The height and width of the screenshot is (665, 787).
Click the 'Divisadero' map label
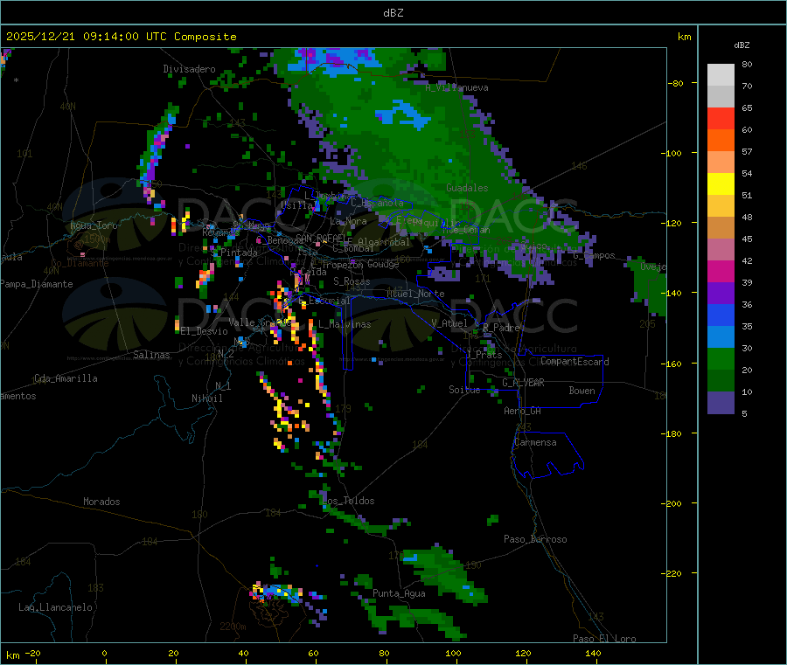click(x=189, y=69)
